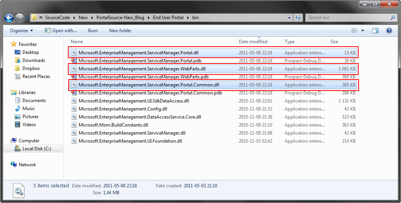Open the address bar history dropdown
The image size is (401, 203).
289,18
